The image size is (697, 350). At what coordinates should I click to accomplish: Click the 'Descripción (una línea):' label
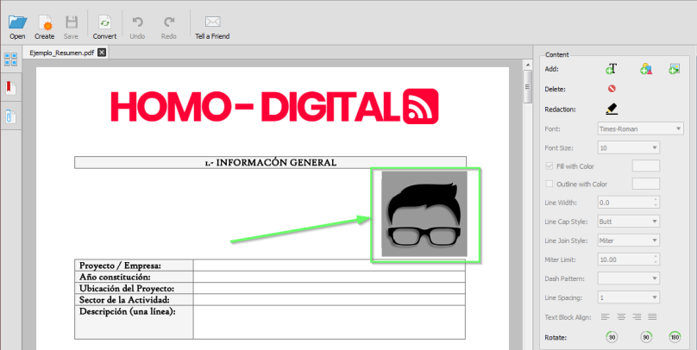pyautogui.click(x=127, y=311)
